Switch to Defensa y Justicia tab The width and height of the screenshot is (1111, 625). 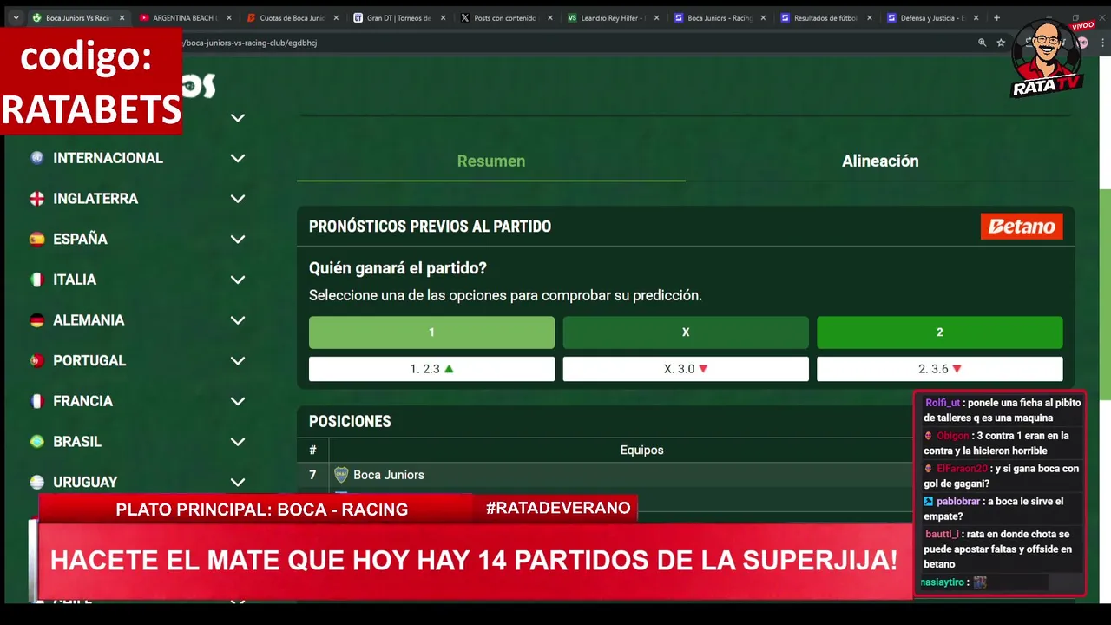tap(931, 17)
